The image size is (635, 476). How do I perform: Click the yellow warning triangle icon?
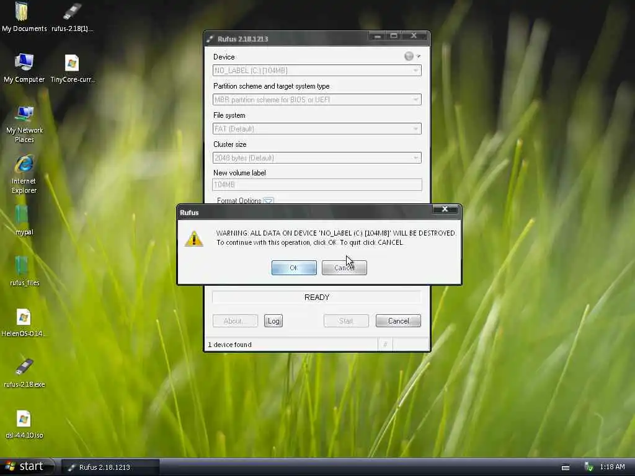click(x=193, y=239)
